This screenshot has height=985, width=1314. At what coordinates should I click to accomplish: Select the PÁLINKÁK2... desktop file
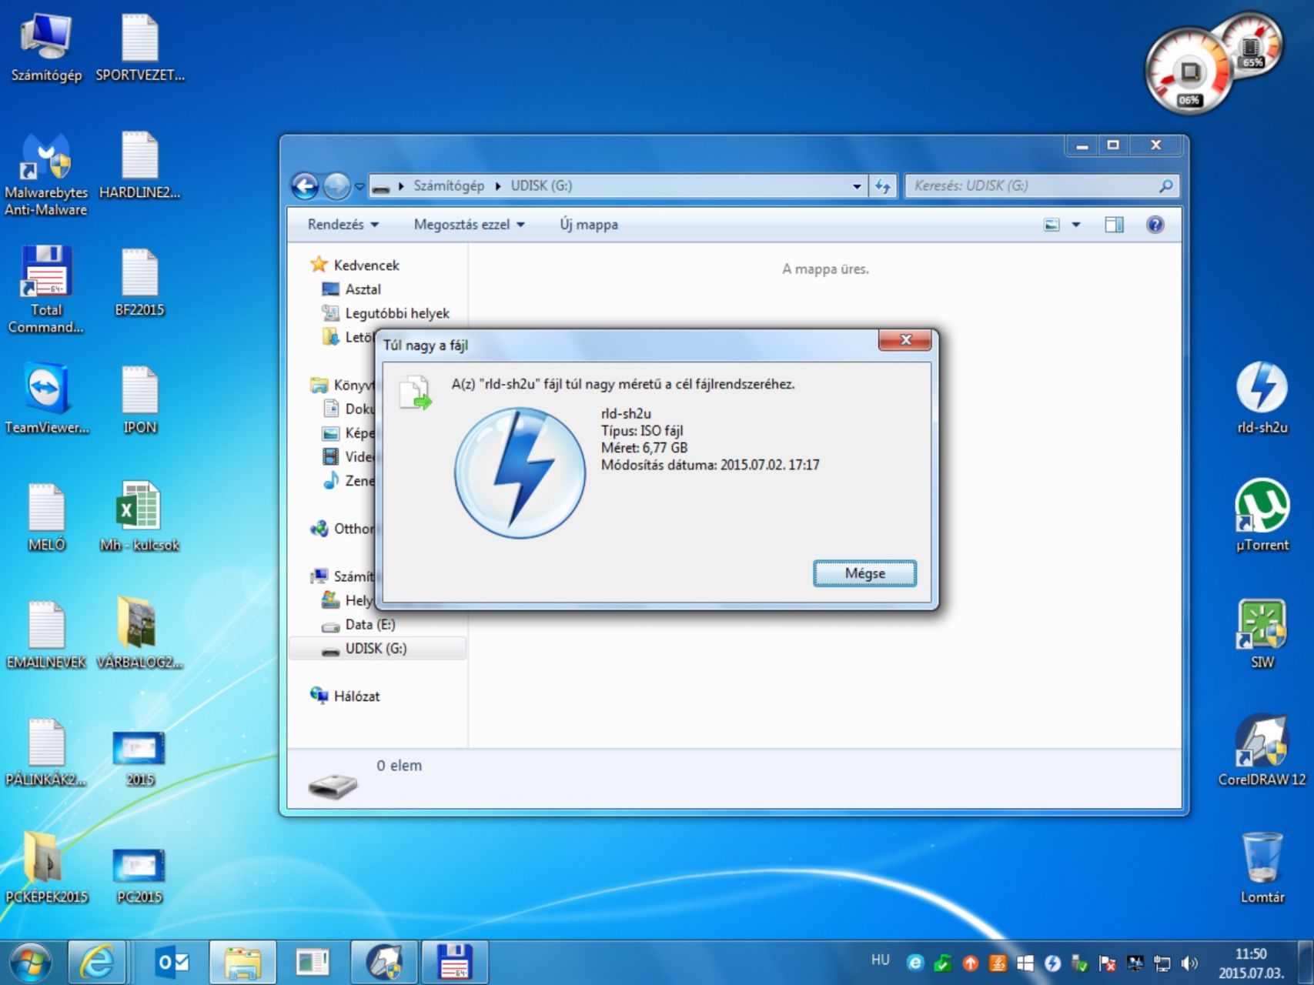46,753
